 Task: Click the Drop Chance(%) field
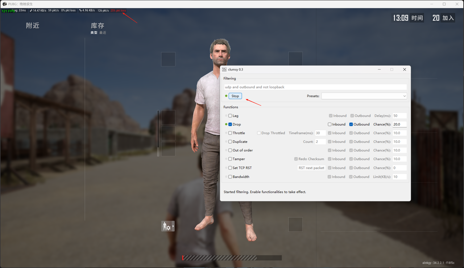click(x=399, y=124)
